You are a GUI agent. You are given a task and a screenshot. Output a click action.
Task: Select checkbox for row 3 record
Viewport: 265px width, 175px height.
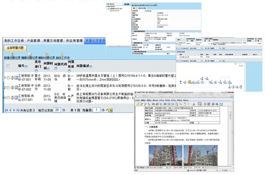(x=8, y=98)
